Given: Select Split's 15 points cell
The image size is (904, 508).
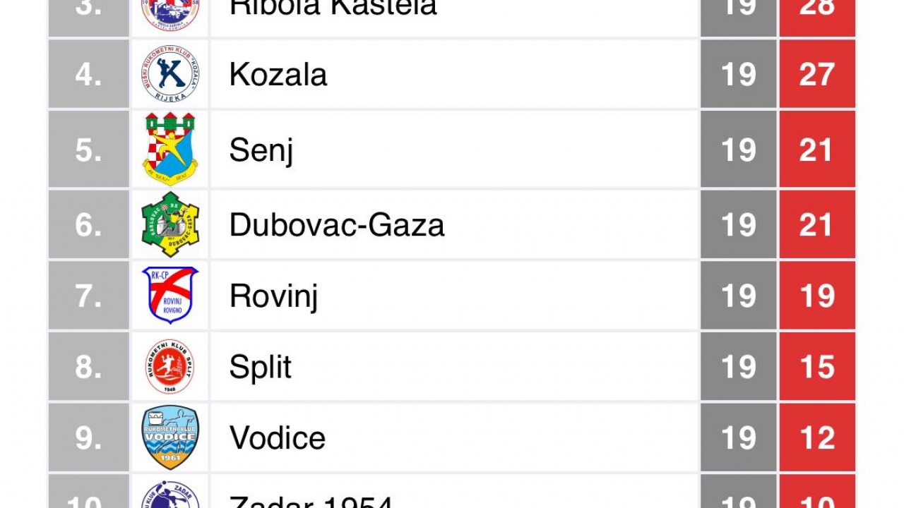Looking at the screenshot, I should [x=817, y=367].
